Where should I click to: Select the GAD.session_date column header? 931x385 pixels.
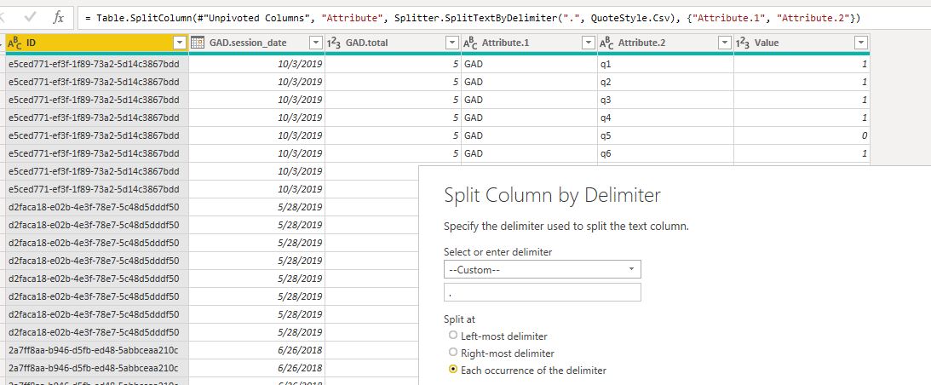click(x=256, y=43)
